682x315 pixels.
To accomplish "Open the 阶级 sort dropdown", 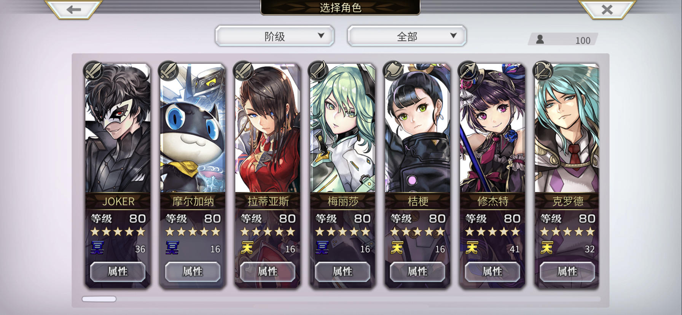I will pos(274,36).
